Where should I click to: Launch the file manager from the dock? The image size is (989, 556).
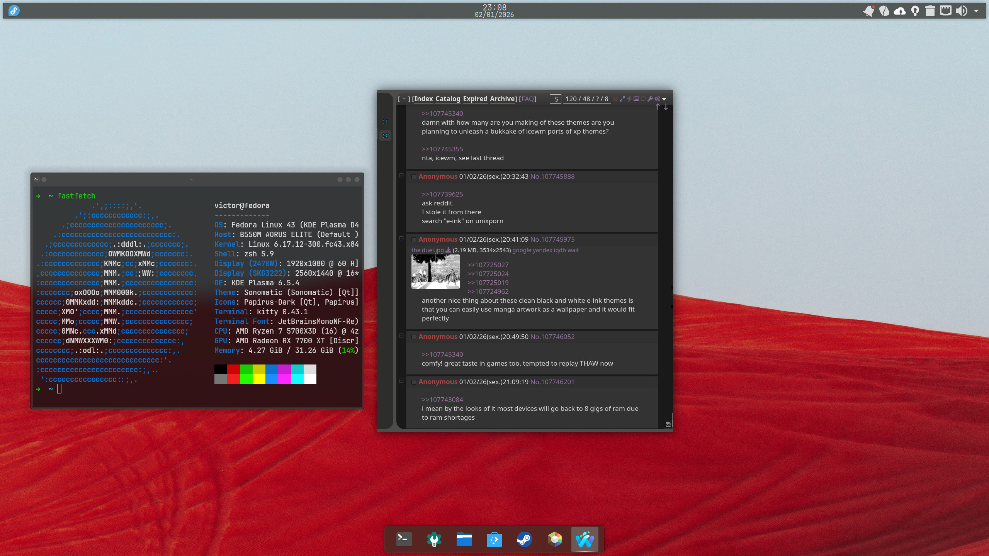point(464,539)
